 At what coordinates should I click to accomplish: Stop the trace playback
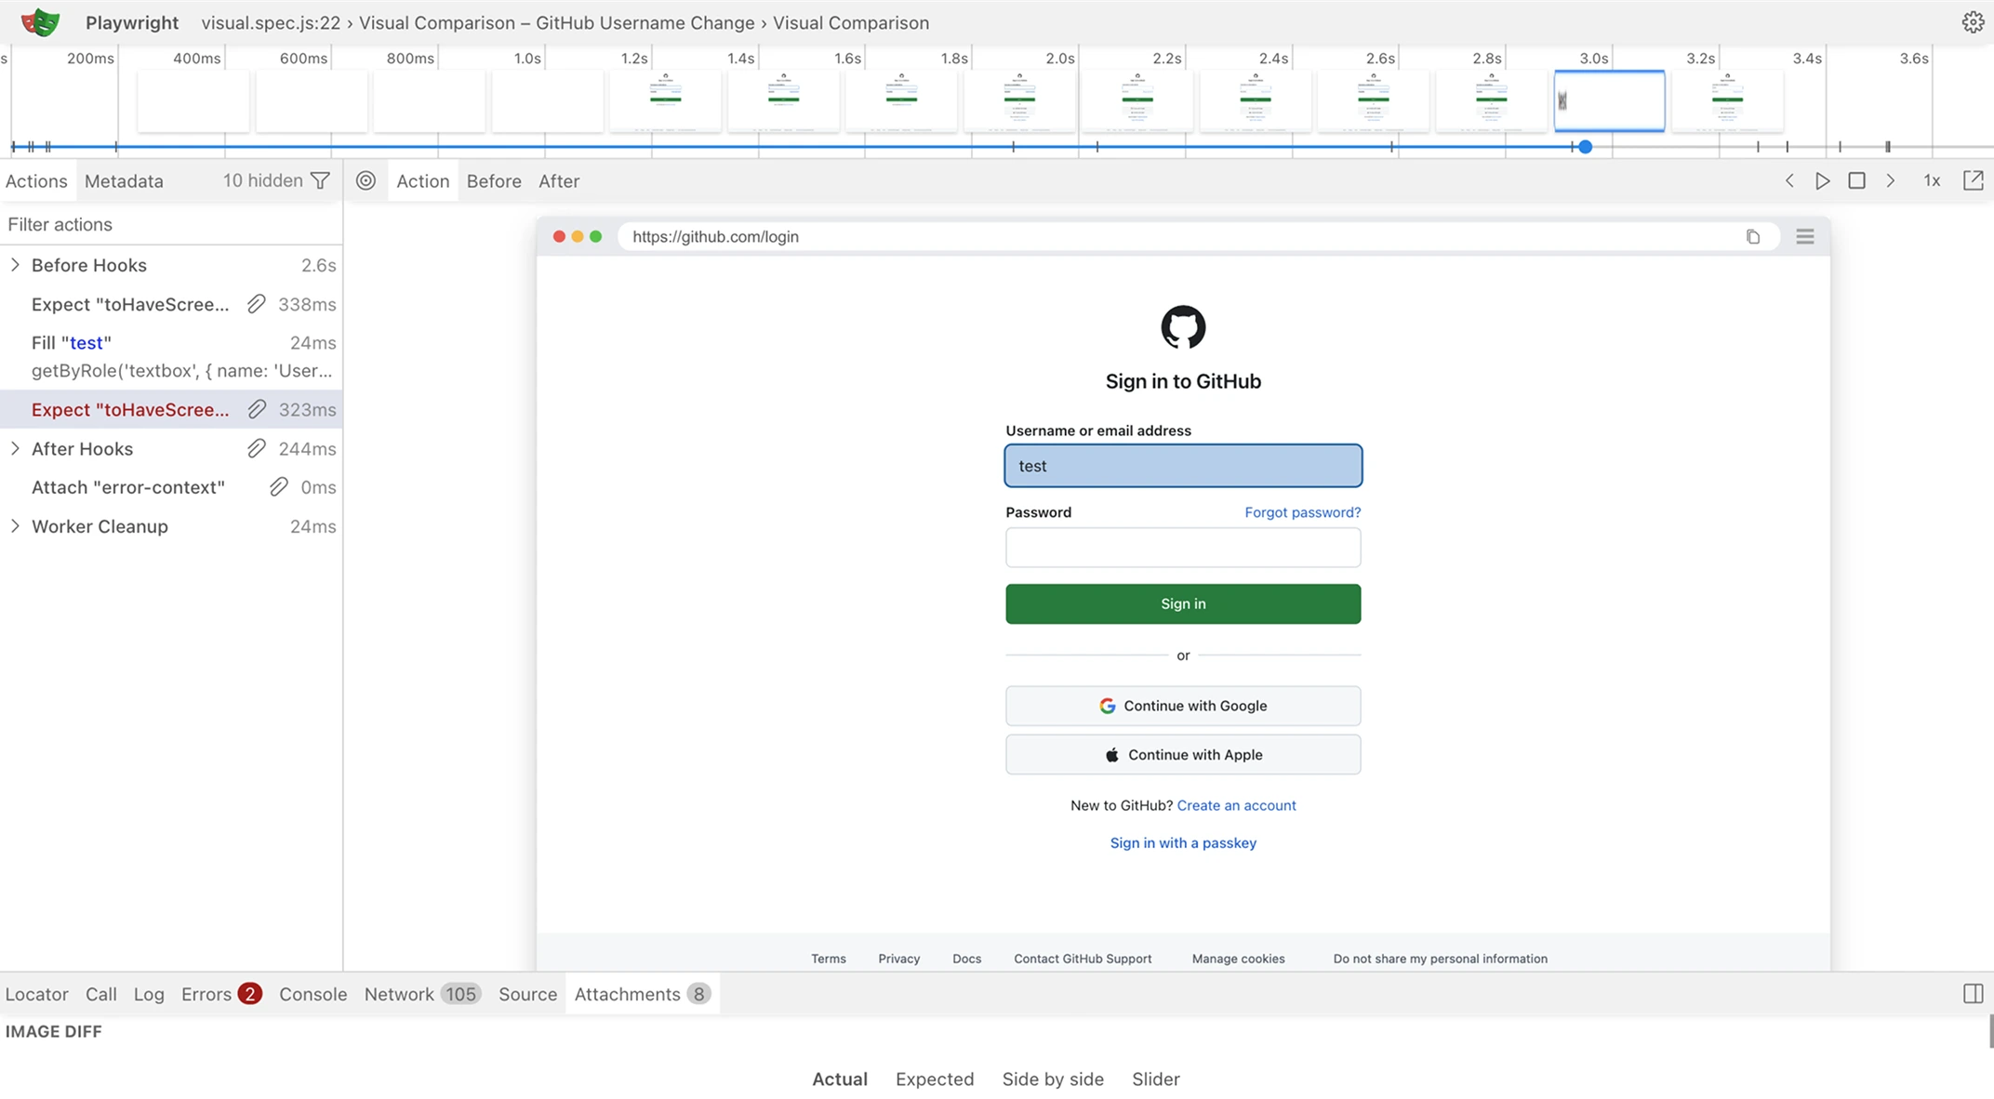coord(1856,180)
